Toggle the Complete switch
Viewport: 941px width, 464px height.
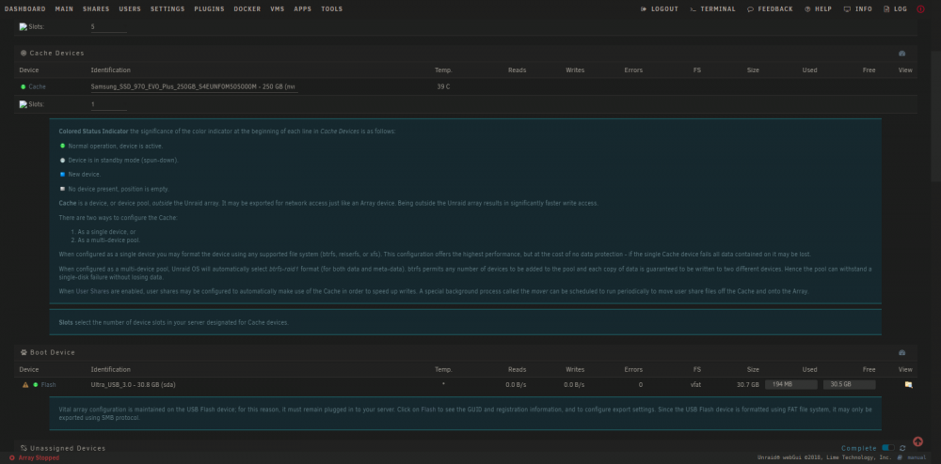click(887, 448)
